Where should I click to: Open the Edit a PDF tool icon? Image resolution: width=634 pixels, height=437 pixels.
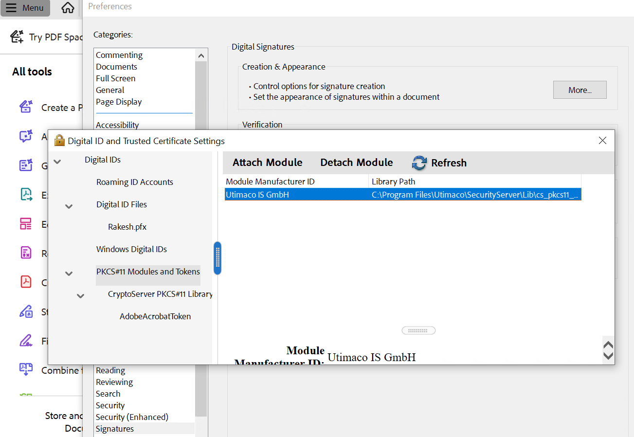pos(26,224)
